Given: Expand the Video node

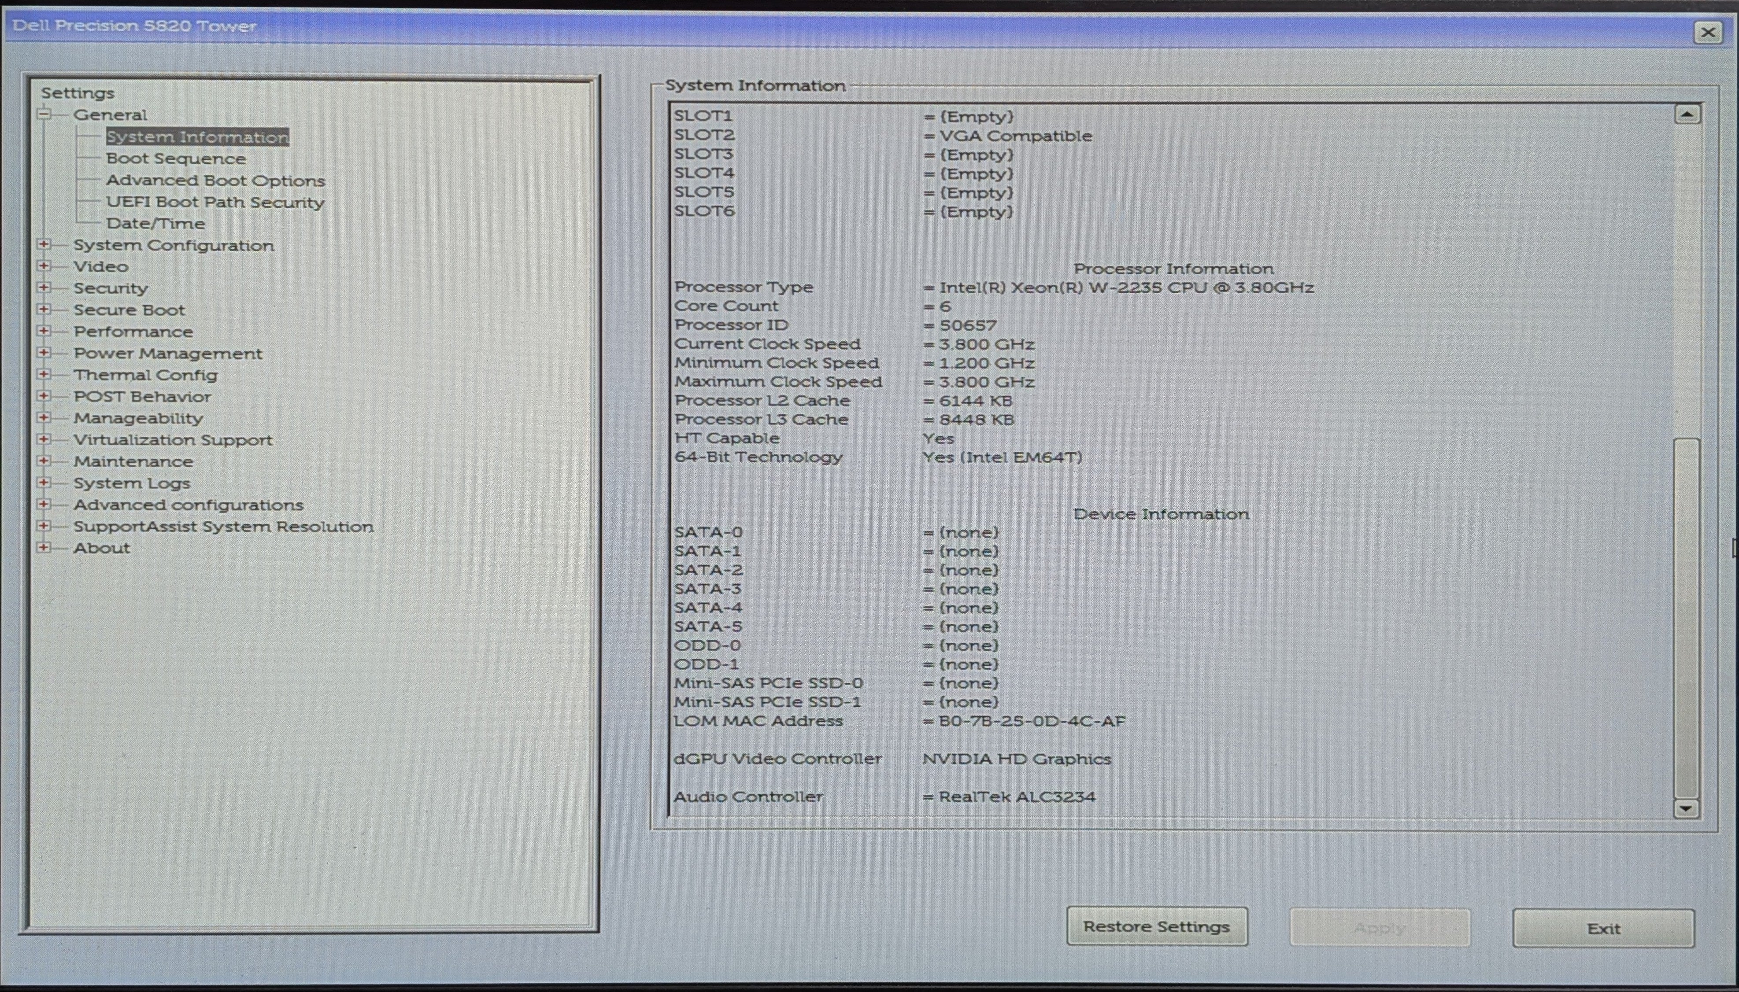Looking at the screenshot, I should pos(44,266).
